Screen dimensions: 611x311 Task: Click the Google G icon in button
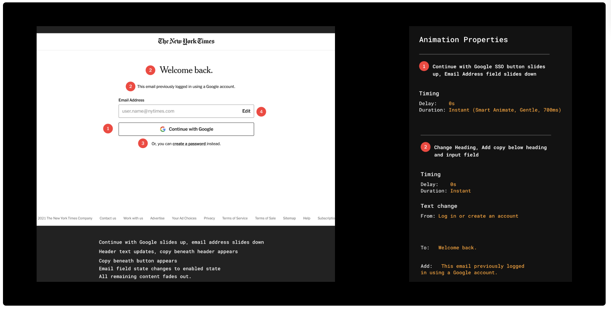pos(163,129)
